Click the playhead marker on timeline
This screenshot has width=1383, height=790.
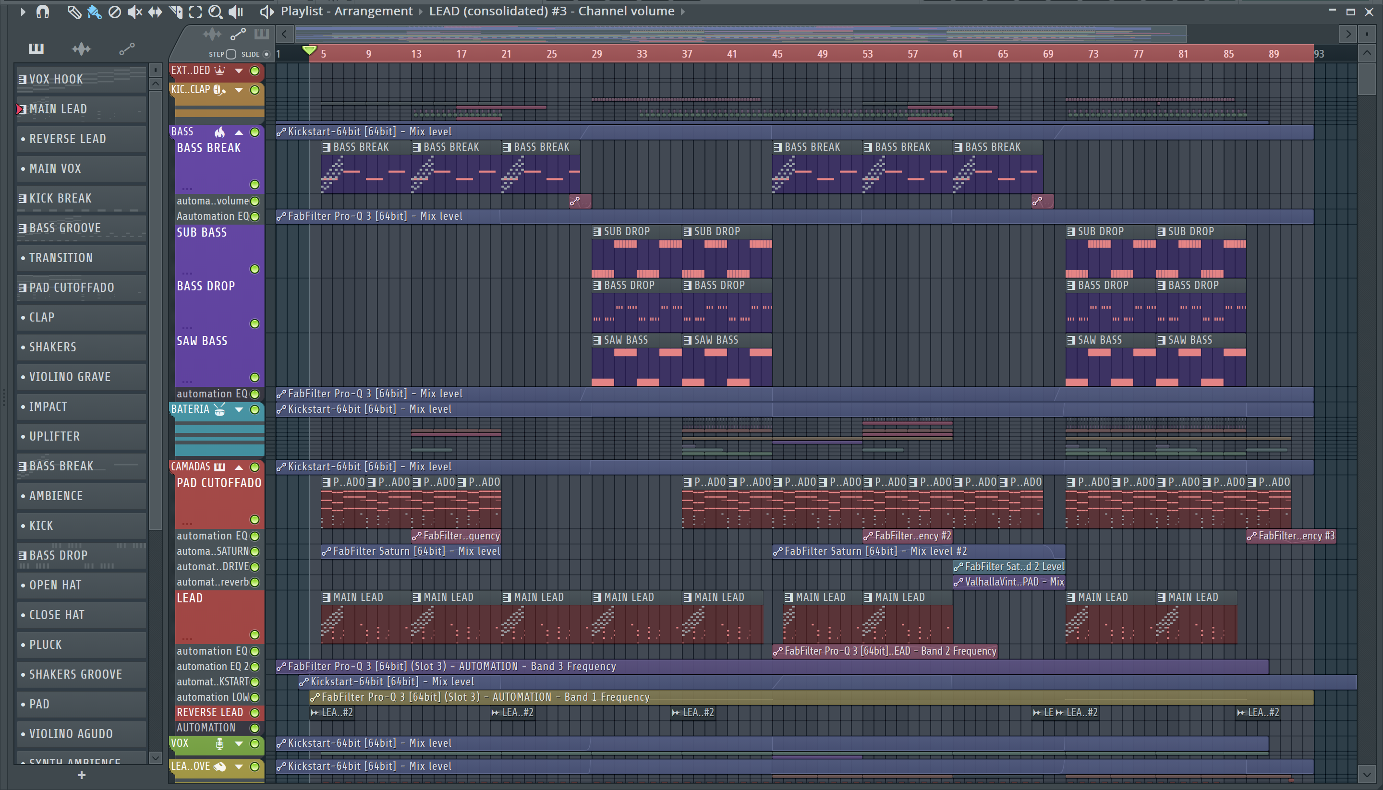coord(309,50)
